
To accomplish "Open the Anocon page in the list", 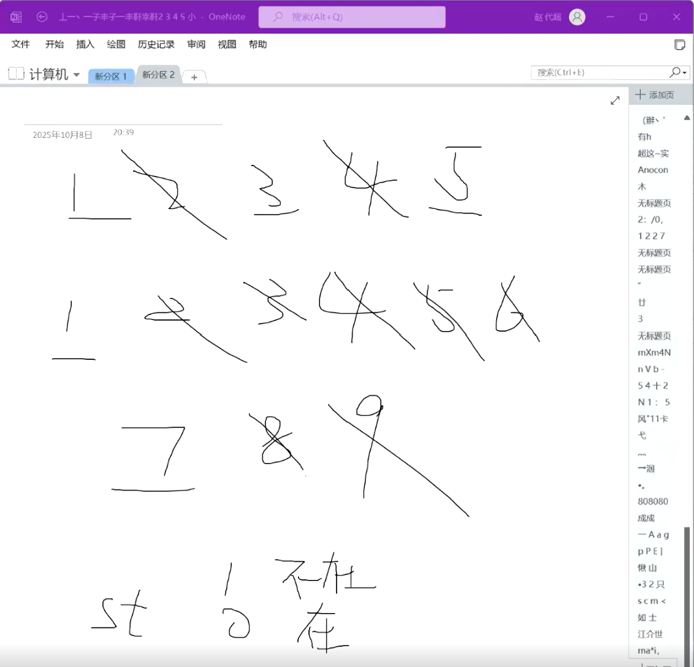I will coord(652,170).
